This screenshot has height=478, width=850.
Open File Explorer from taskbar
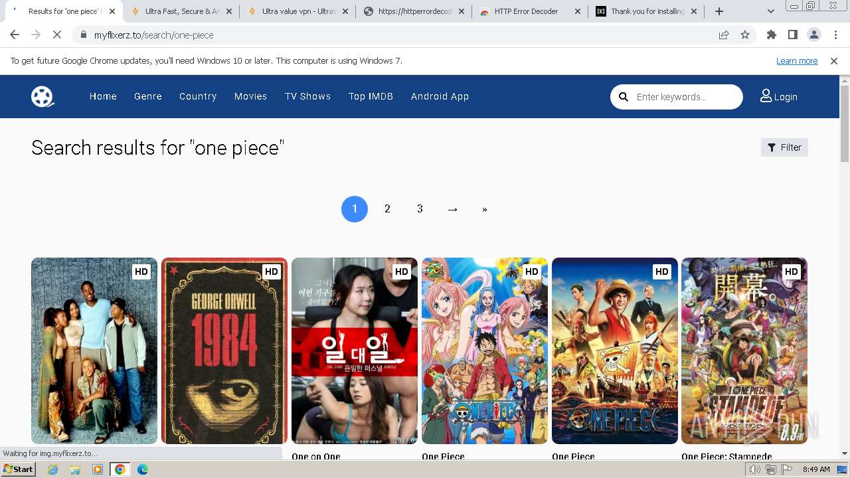click(x=75, y=469)
